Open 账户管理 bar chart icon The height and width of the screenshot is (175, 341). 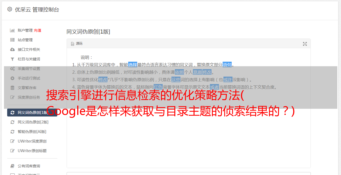pyautogui.click(x=12, y=30)
